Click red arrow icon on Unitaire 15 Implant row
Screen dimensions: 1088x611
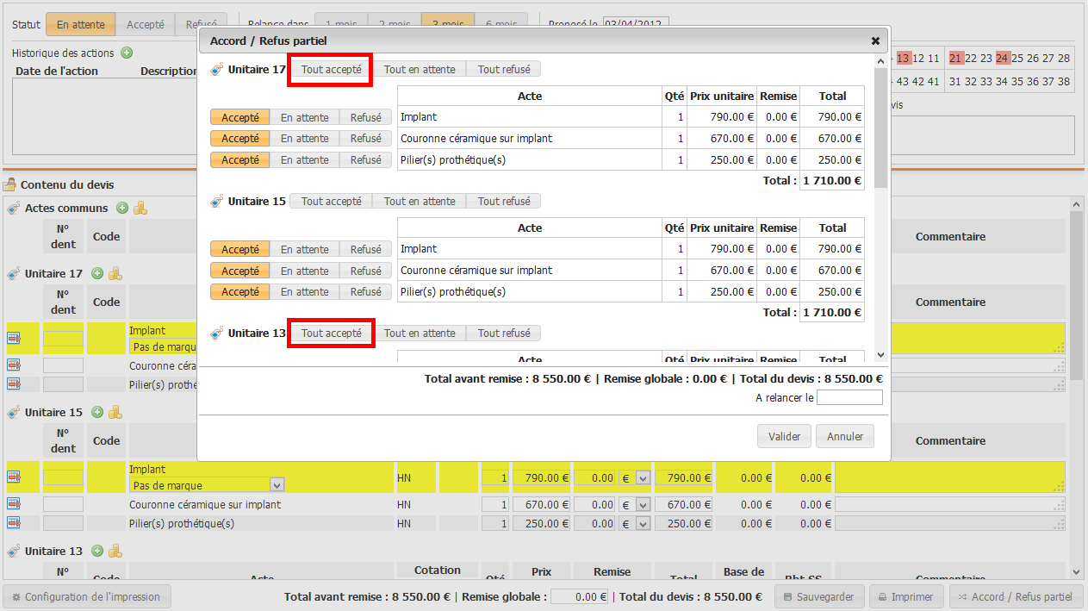[x=14, y=477]
